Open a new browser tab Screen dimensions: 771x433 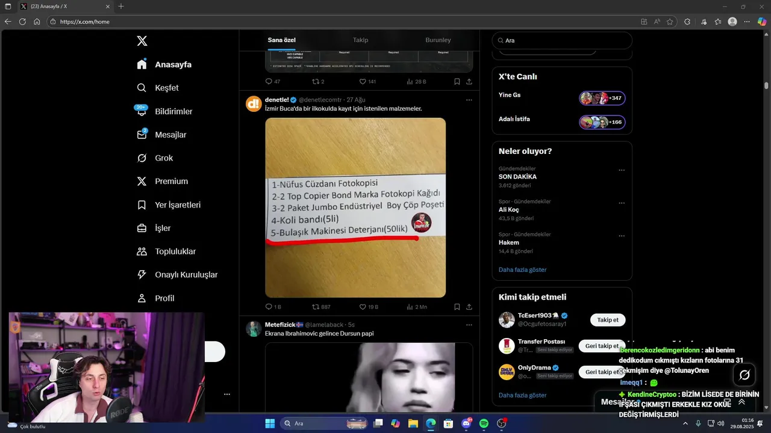click(x=121, y=6)
